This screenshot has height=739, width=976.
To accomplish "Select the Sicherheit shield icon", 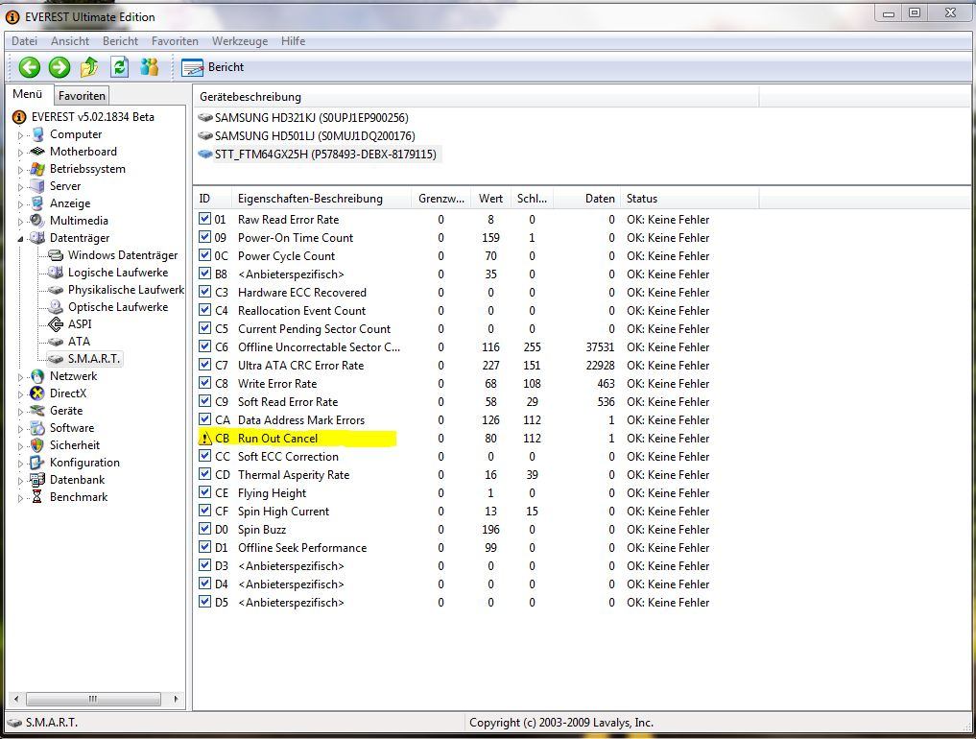I will 37,445.
